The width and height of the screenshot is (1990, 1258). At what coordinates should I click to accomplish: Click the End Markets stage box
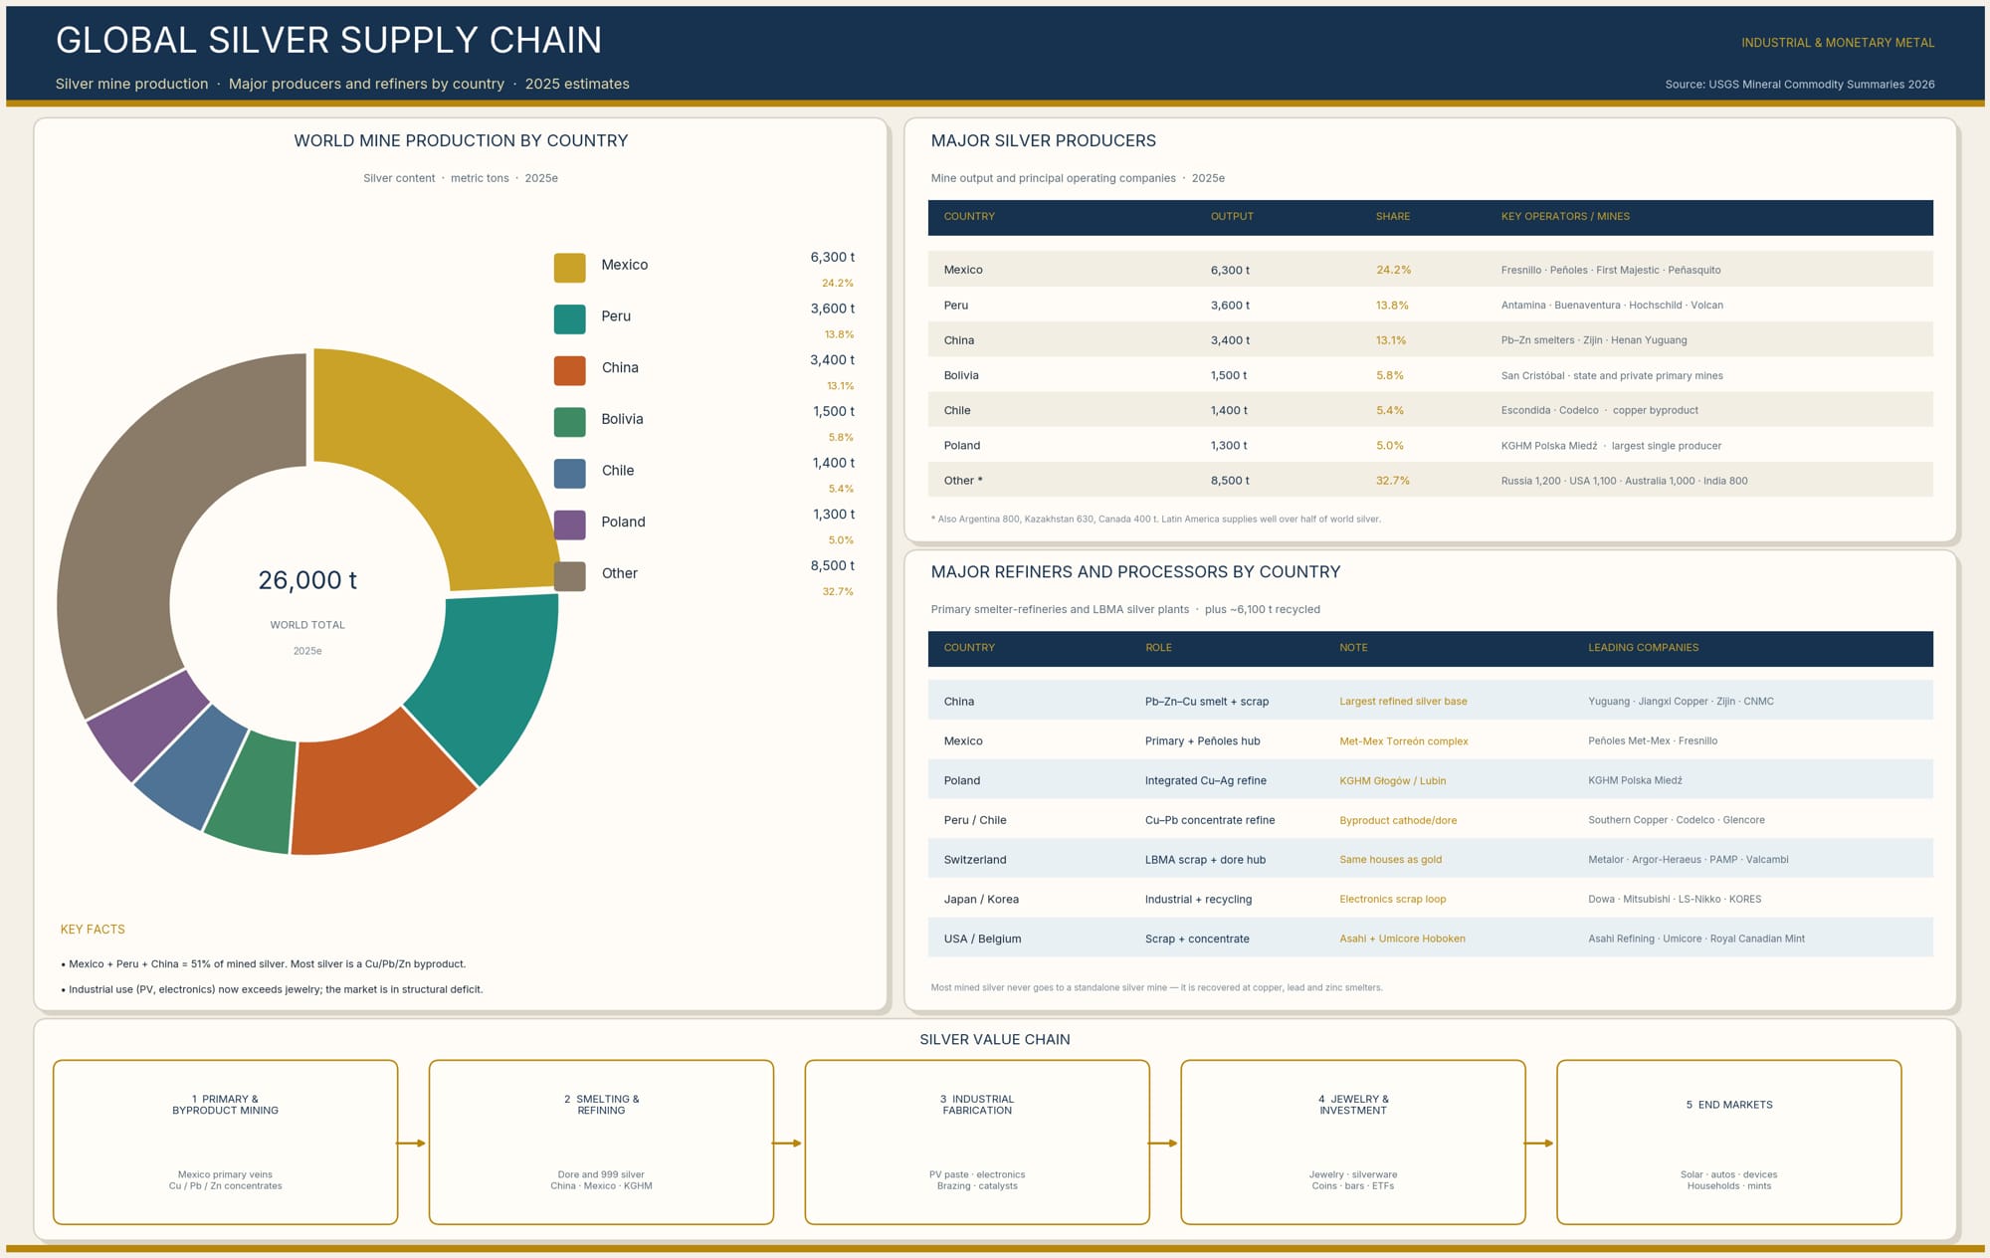click(x=1729, y=1142)
